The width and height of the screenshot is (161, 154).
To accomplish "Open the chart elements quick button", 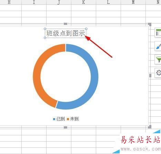I will pos(158,32).
